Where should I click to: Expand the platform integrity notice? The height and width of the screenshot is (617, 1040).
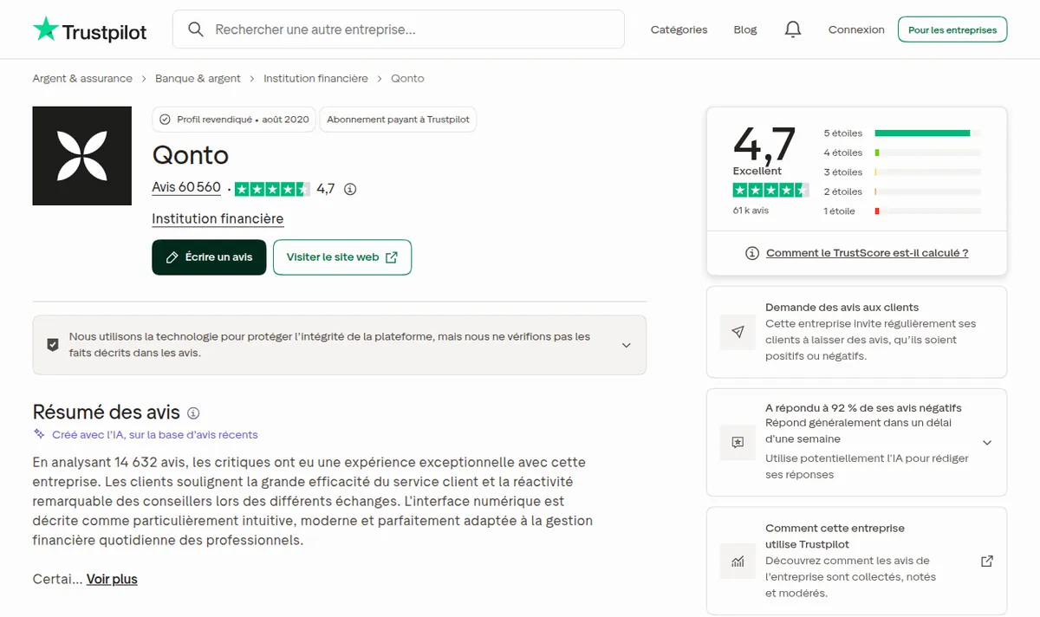pos(626,345)
